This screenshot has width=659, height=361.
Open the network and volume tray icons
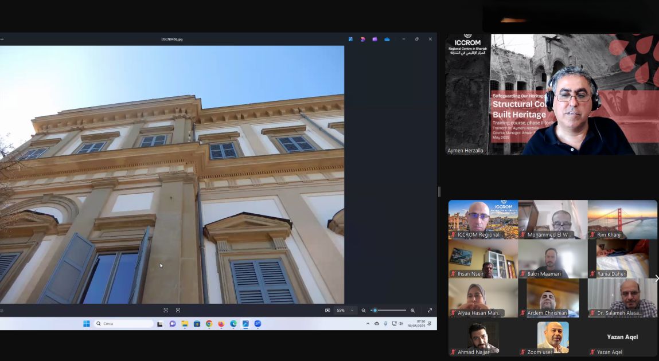pos(397,324)
